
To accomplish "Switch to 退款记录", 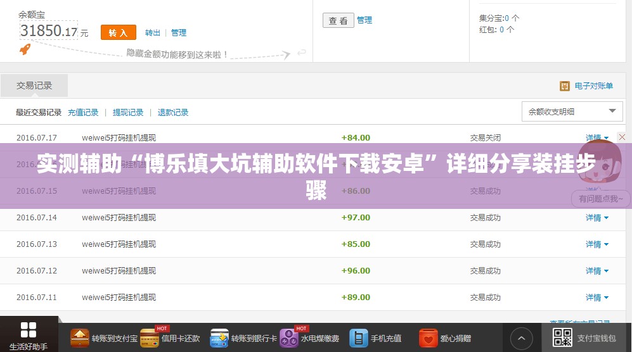I will pos(173,112).
